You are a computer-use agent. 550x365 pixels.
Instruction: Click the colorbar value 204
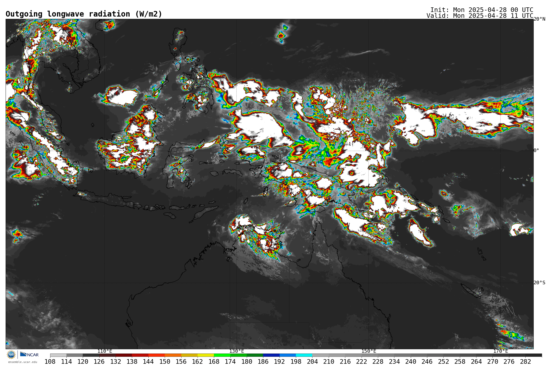pos(312,361)
